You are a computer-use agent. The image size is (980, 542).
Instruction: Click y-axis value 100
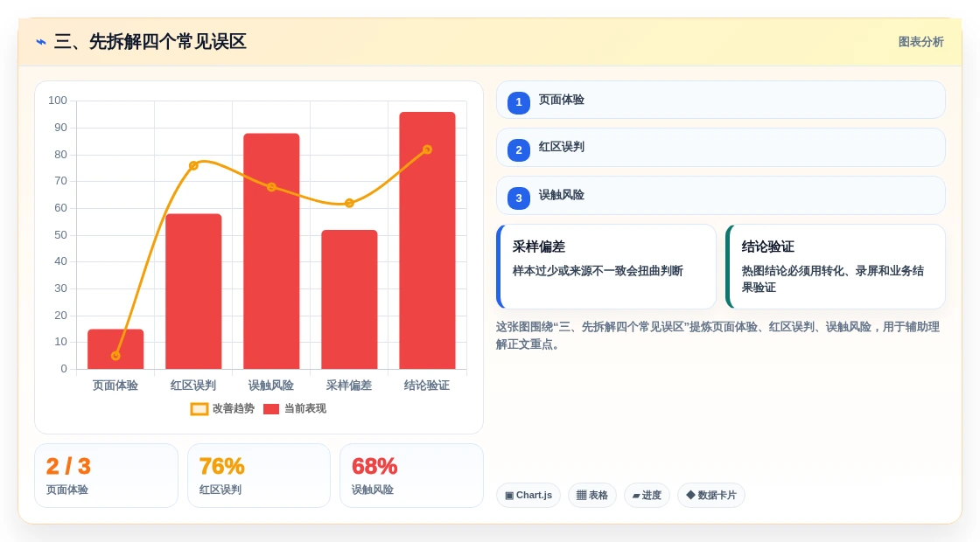[58, 101]
